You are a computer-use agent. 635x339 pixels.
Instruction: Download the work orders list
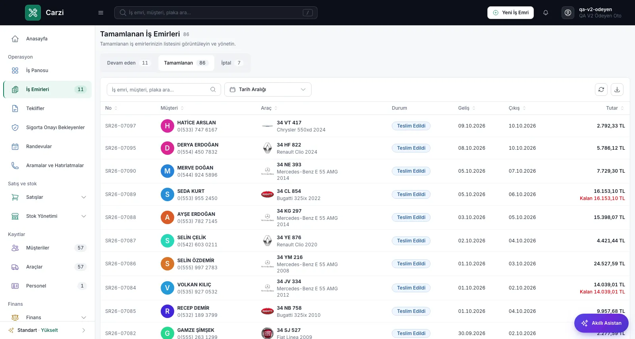617,90
